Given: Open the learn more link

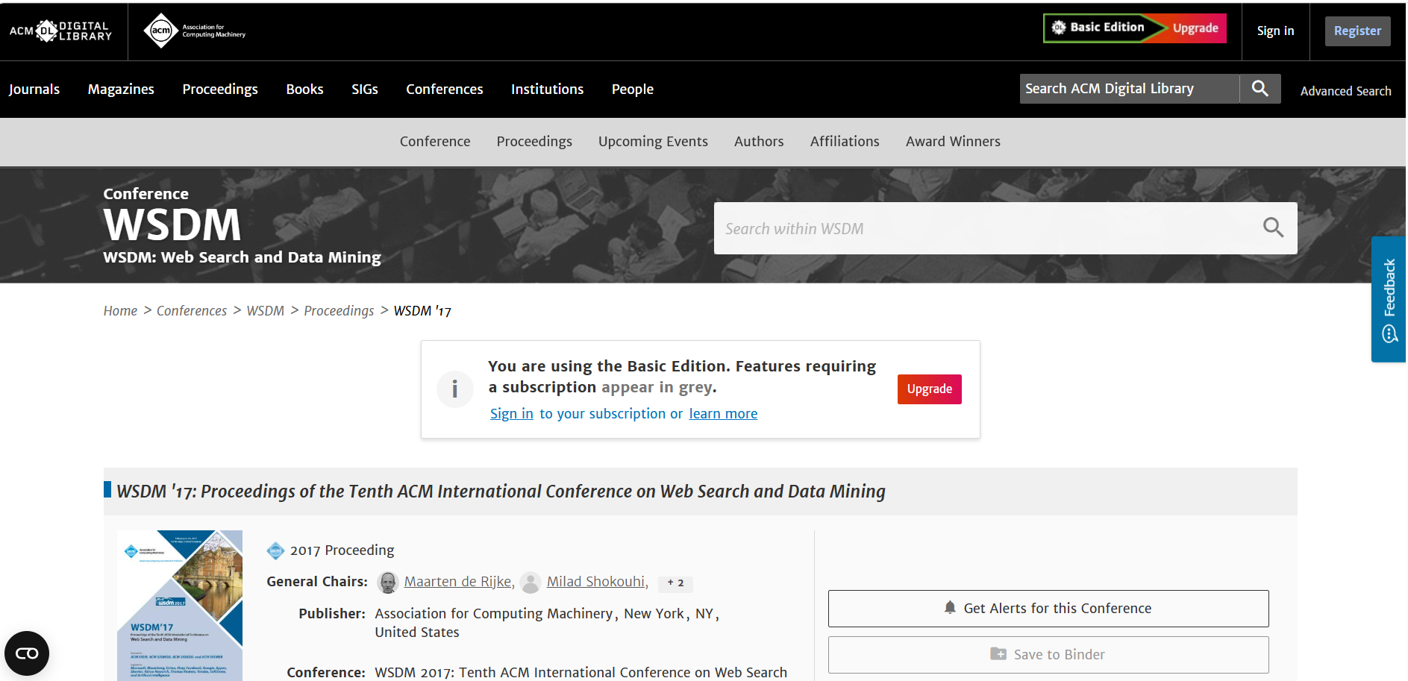Looking at the screenshot, I should pos(723,414).
